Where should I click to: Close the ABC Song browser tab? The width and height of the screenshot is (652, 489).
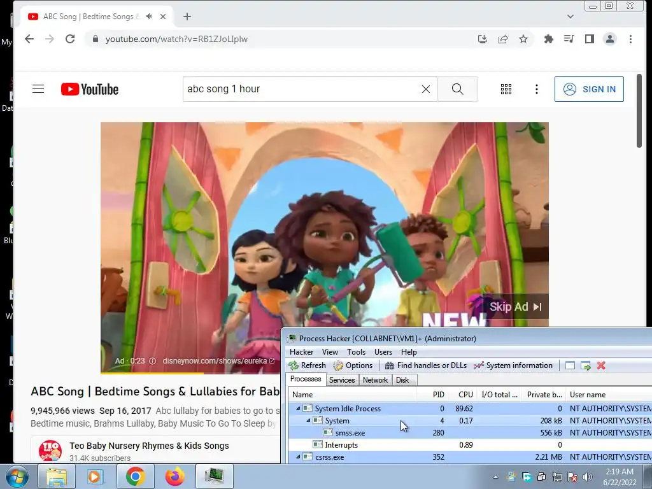pos(163,17)
